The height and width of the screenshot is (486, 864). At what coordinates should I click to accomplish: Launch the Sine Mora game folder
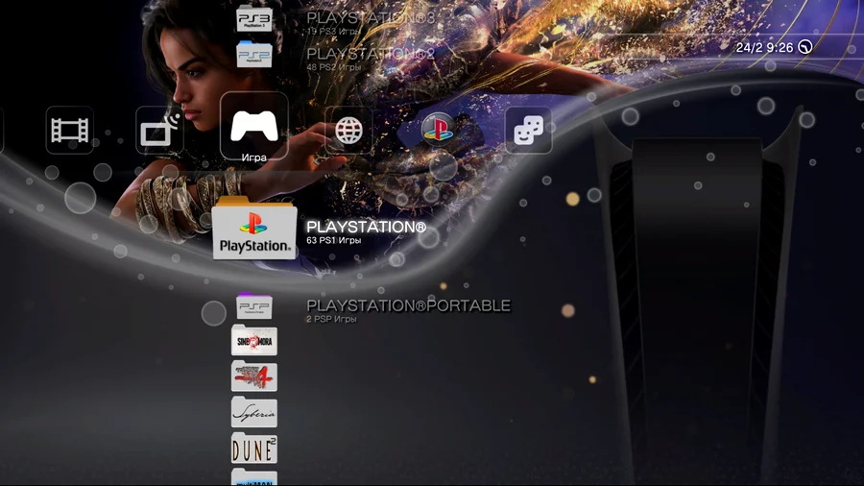point(254,341)
